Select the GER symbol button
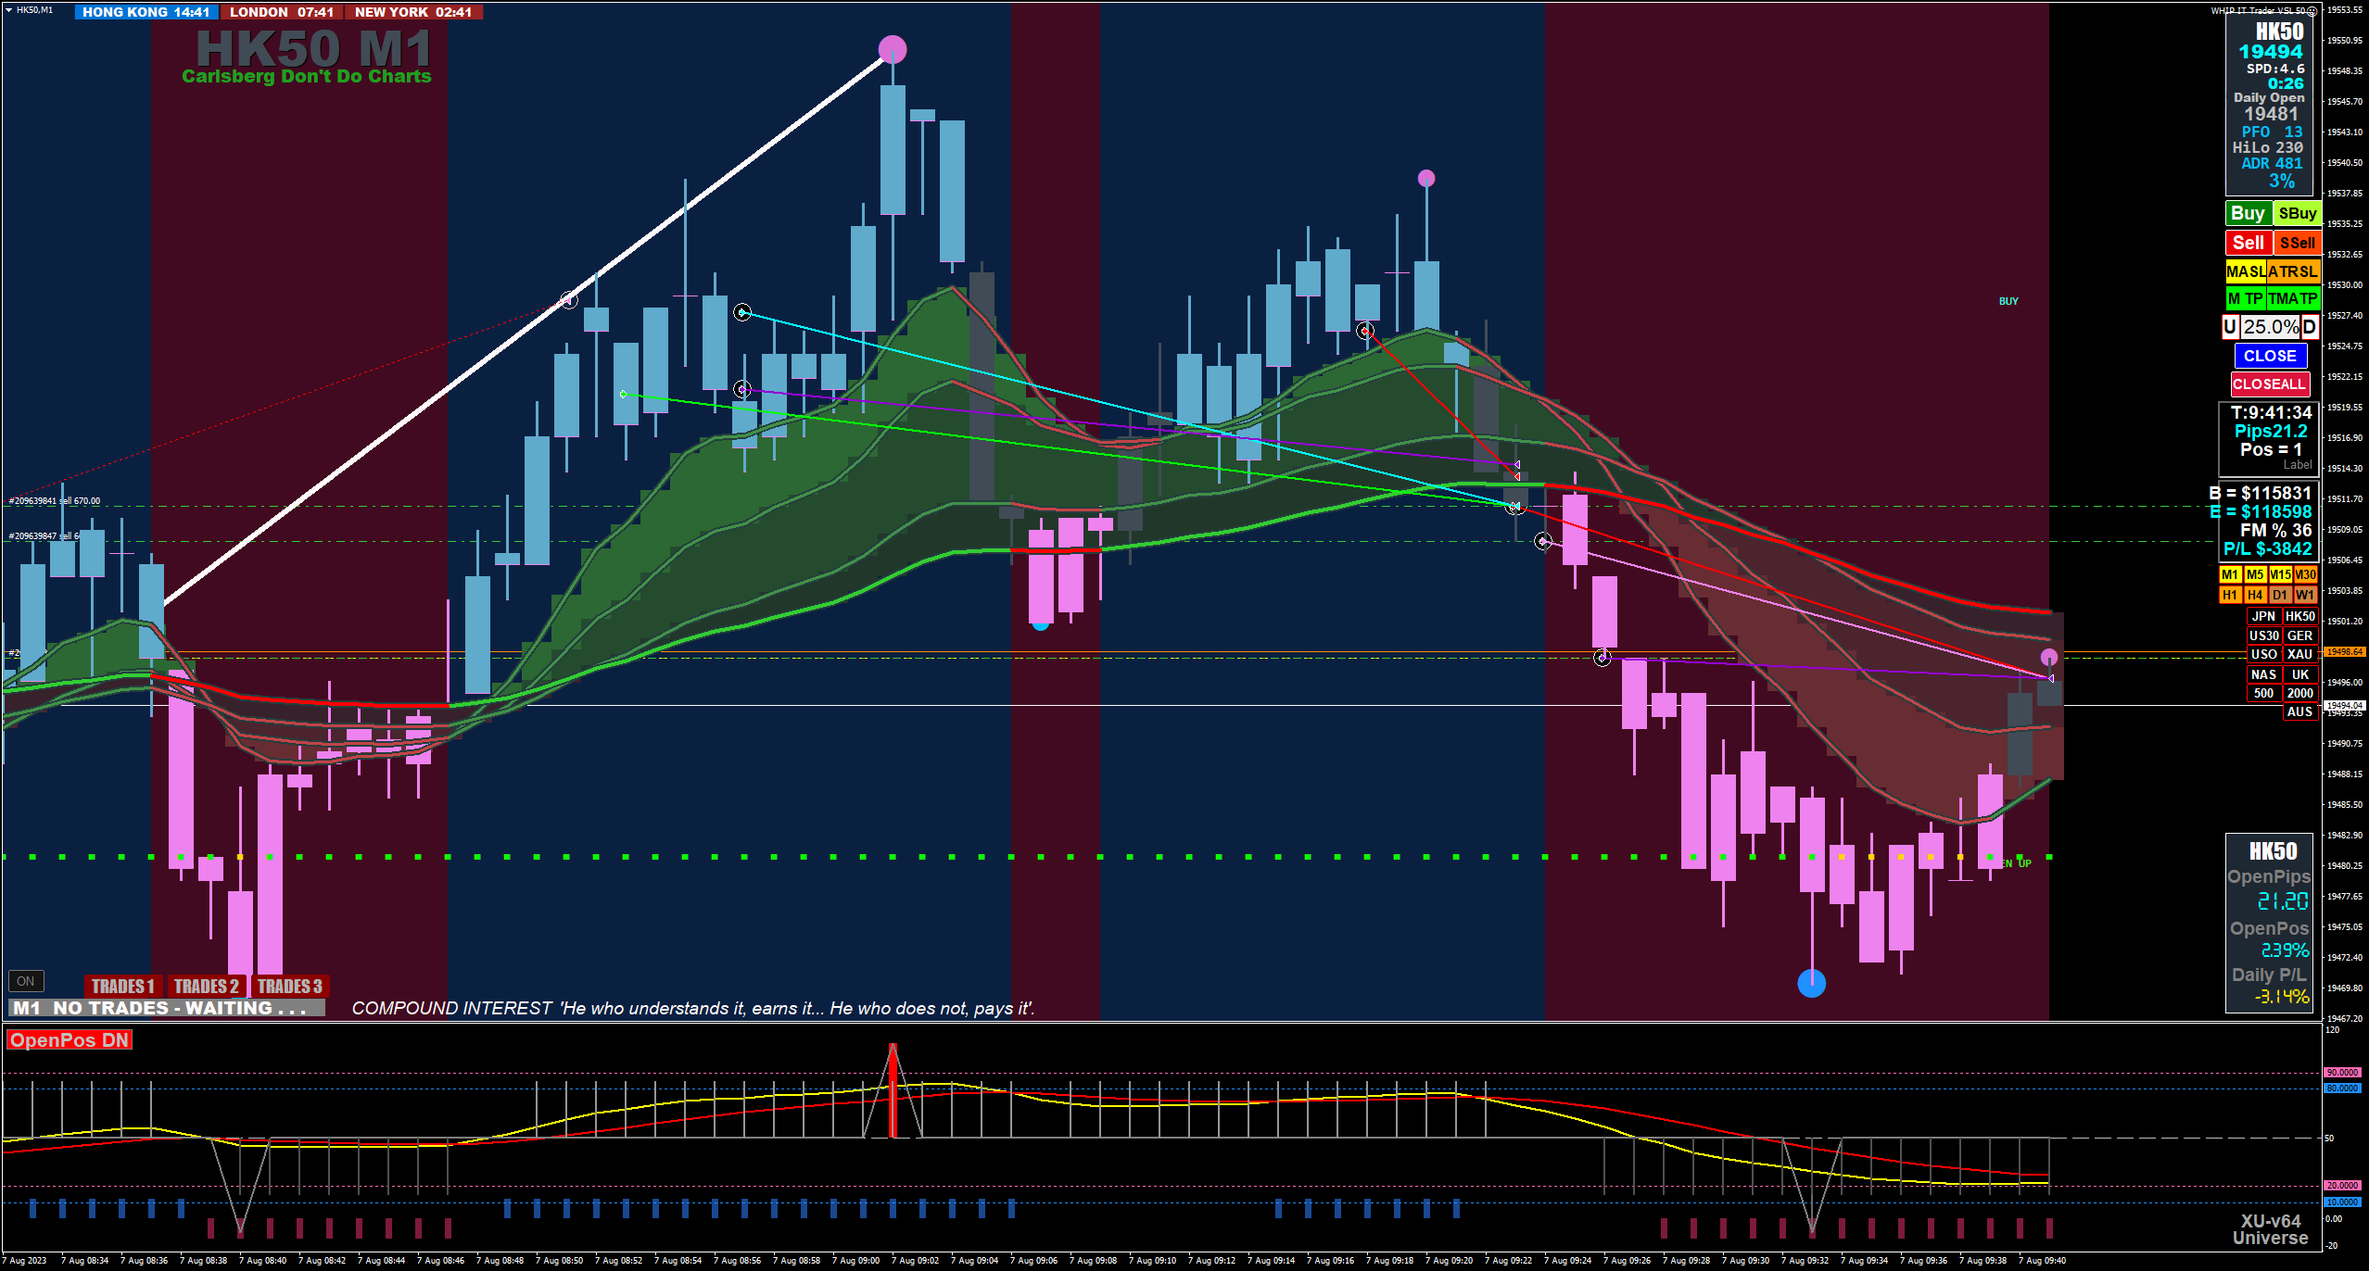2369x1271 pixels. pyautogui.click(x=2299, y=635)
